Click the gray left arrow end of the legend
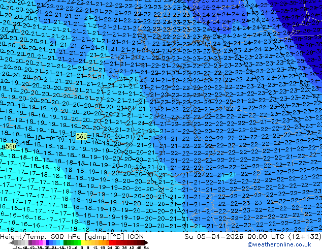 (11, 243)
